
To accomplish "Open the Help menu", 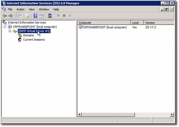I will (56, 9).
